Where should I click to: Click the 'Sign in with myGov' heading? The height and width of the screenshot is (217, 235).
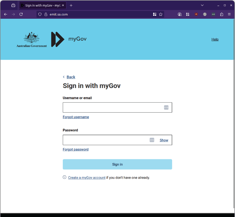92,86
